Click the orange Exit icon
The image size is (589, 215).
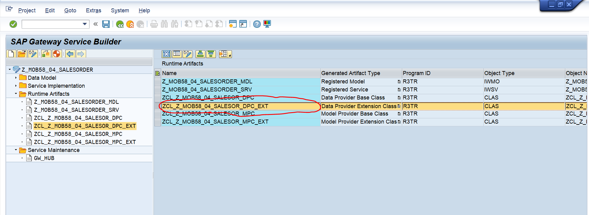[x=130, y=24]
